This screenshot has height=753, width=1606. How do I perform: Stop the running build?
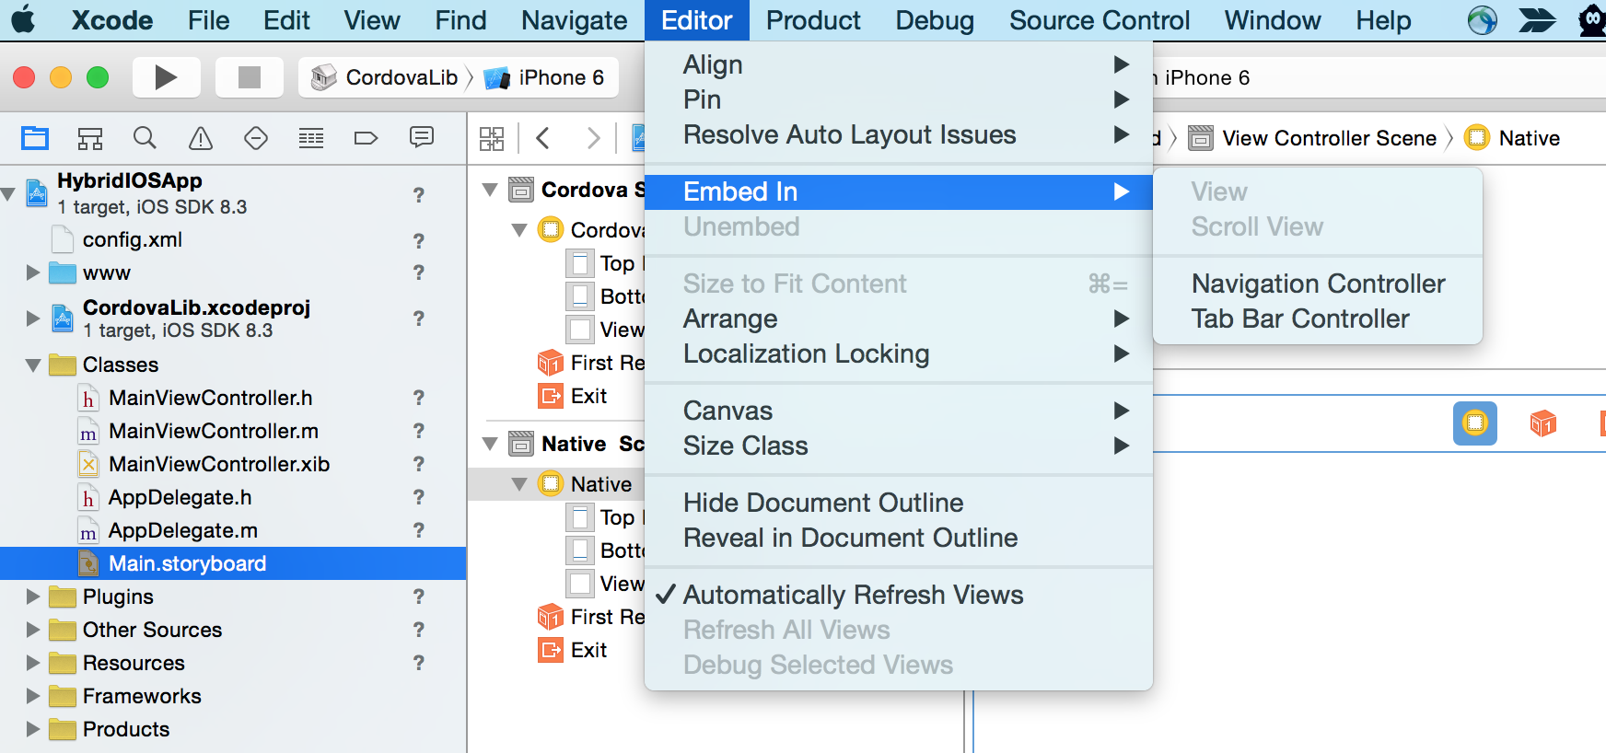tap(249, 78)
